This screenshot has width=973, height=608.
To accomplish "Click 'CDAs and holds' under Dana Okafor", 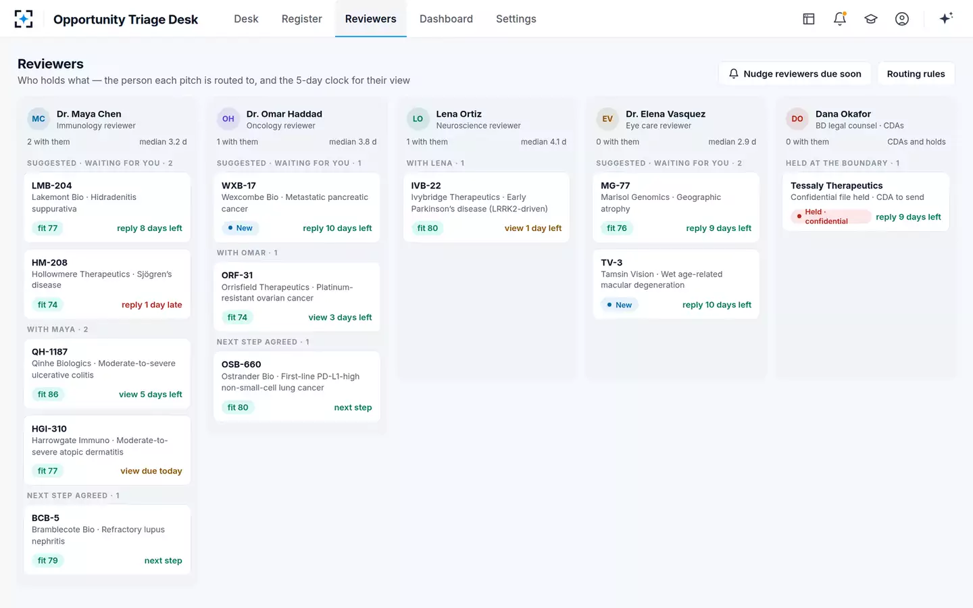I will pos(916,142).
